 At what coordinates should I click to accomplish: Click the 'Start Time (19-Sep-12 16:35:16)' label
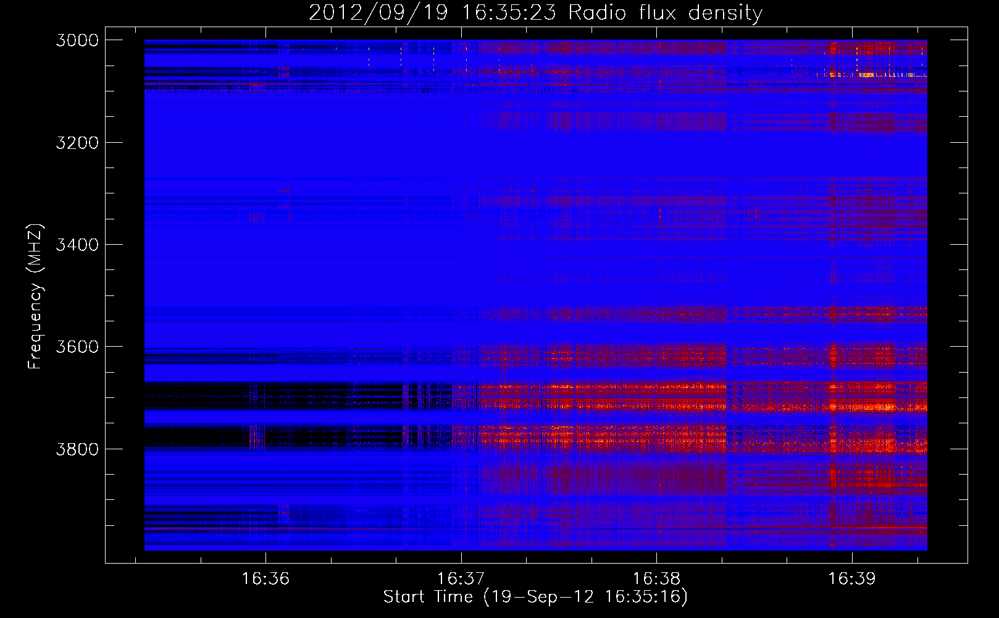[x=535, y=597]
